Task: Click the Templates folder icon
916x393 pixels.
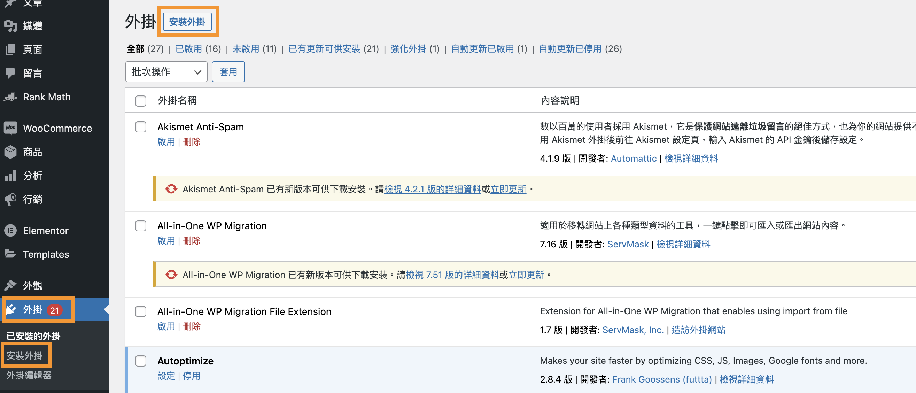Action: click(x=11, y=254)
